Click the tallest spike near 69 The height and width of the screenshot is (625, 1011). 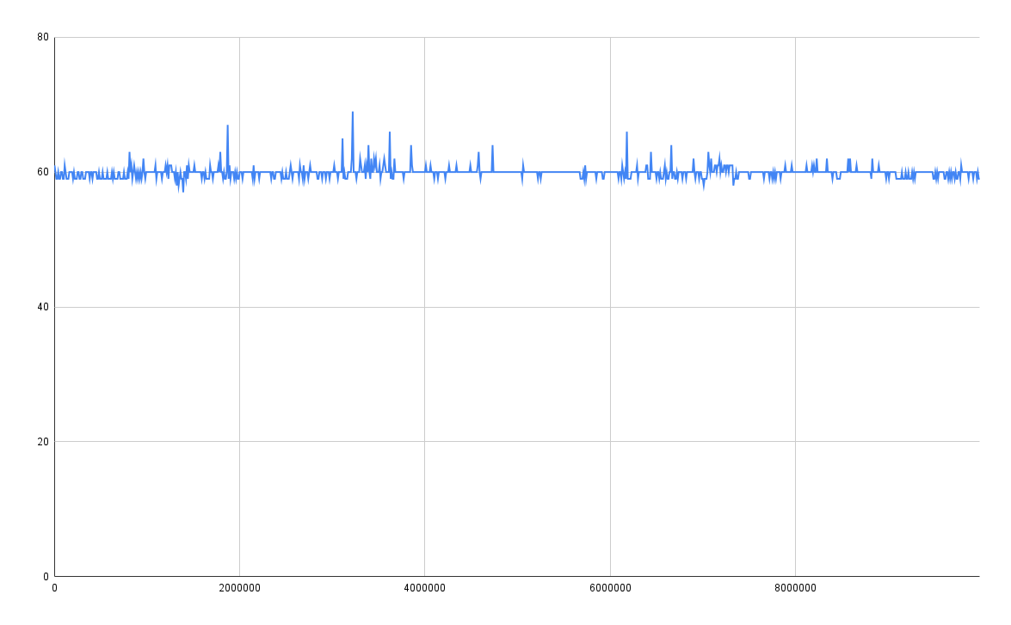point(352,113)
